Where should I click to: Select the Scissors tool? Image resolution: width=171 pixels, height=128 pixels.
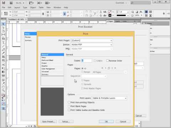click(x=3, y=65)
